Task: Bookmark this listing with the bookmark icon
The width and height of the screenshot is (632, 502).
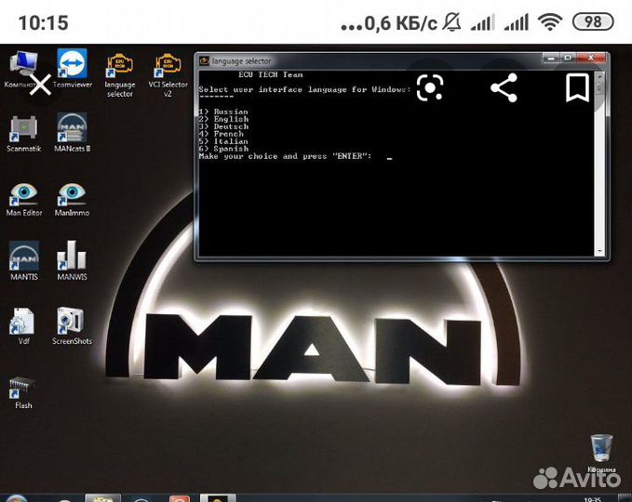Action: point(578,87)
